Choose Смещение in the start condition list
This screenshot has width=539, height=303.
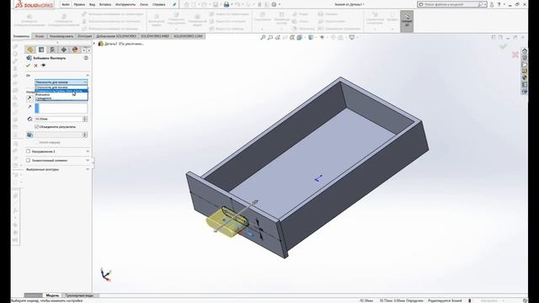coord(61,98)
